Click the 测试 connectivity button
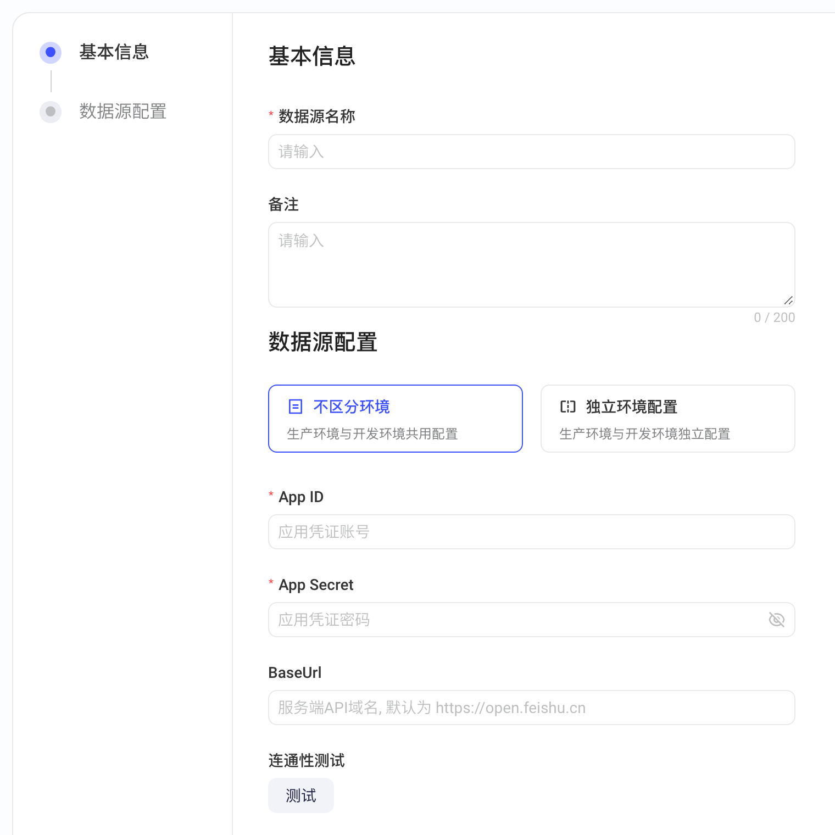Screen dimensions: 835x835 point(301,795)
